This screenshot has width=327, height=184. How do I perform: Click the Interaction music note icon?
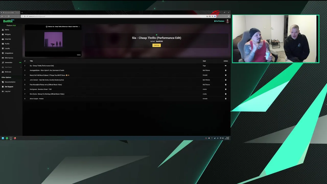pos(3,63)
